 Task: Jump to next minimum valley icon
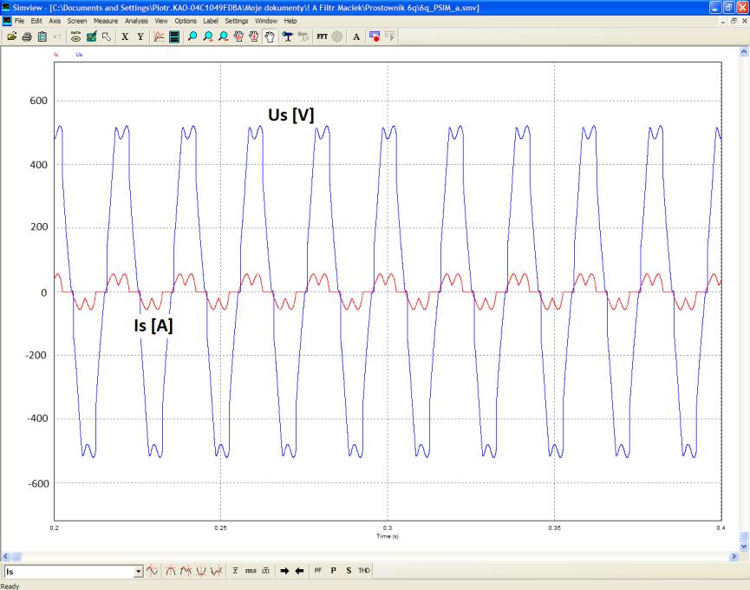(217, 570)
